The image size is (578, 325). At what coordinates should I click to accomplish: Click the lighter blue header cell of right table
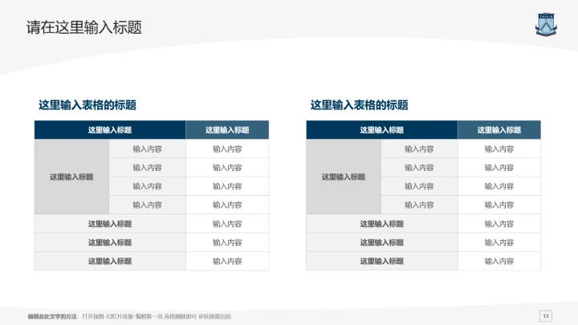click(499, 130)
